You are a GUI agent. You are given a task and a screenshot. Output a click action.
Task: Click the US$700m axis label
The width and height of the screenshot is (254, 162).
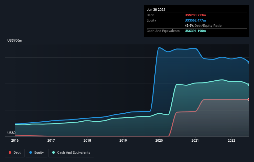pyautogui.click(x=15, y=40)
